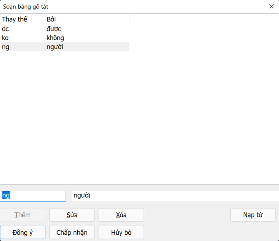Click the "Soạn bảng gõ tắt" title bar
The image size is (279, 241).
[120, 6]
